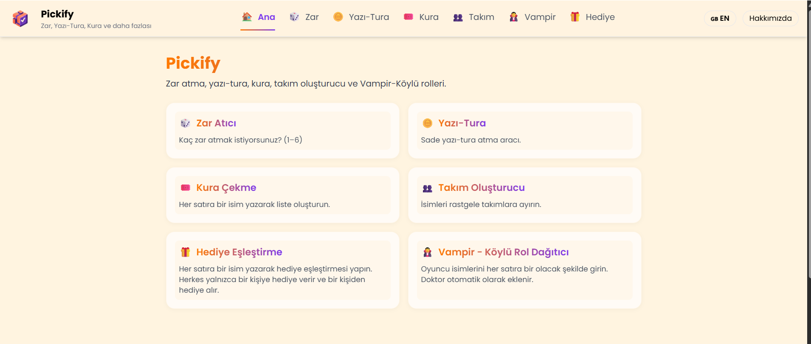This screenshot has height=344, width=811.
Task: Click the ticket icon beside Kura in navigation
Action: [408, 17]
